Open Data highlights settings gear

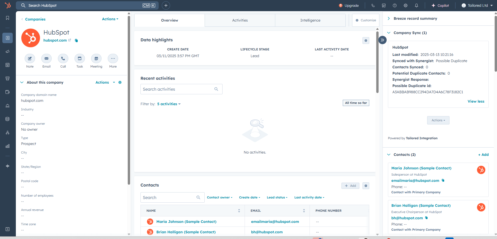pyautogui.click(x=366, y=41)
